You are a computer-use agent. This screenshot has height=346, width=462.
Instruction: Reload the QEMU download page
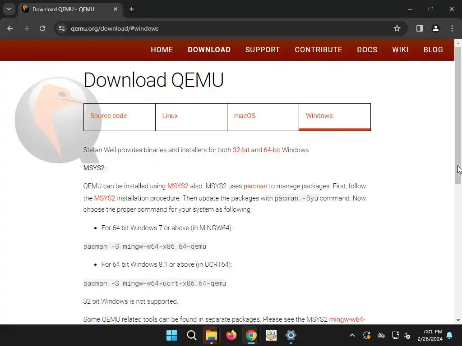pyautogui.click(x=42, y=28)
